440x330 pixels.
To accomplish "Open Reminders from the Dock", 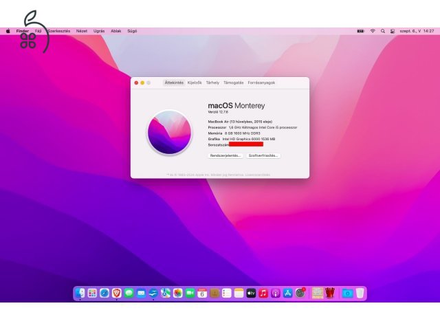I will click(x=227, y=294).
